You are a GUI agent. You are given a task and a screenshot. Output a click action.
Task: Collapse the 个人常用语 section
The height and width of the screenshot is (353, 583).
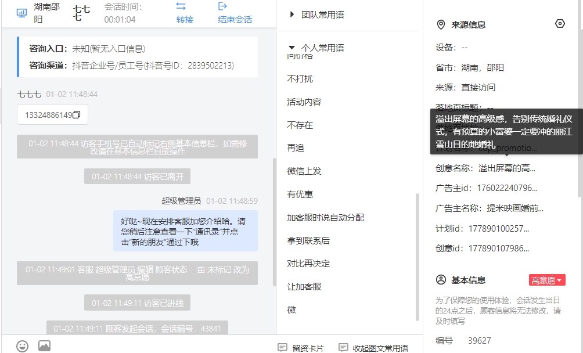point(292,48)
